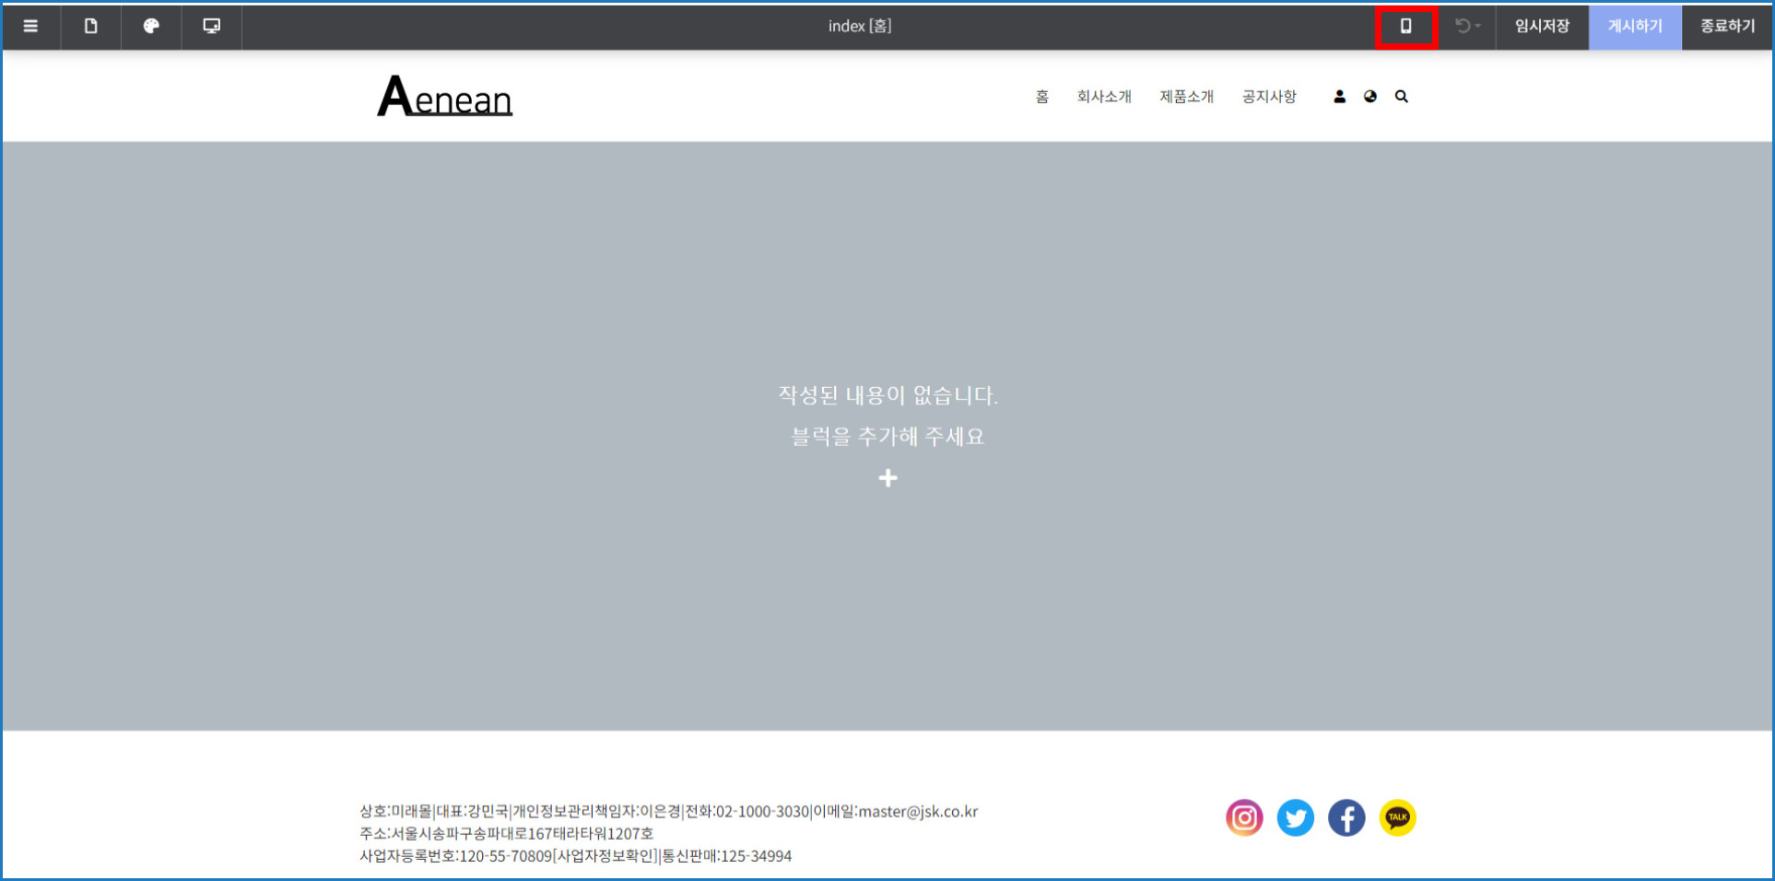
Task: Open the Instagram social icon
Action: pyautogui.click(x=1244, y=817)
